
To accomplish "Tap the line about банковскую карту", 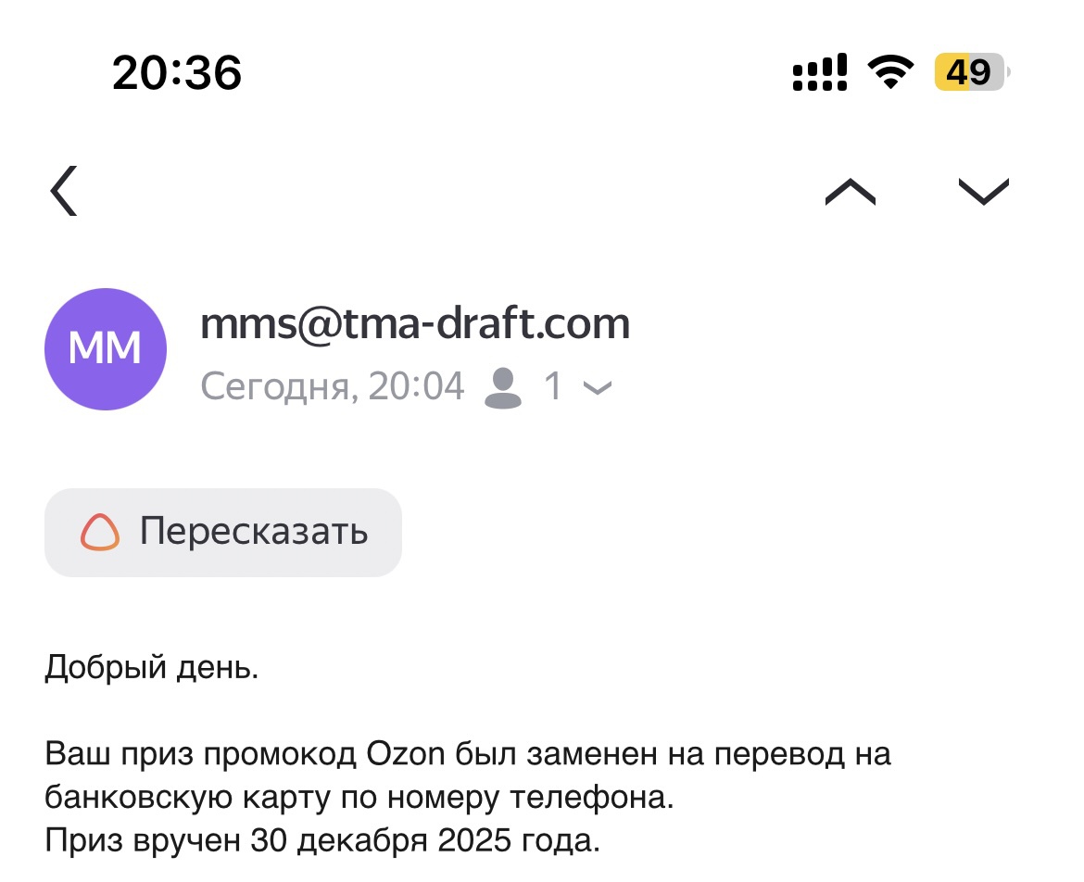I will click(x=359, y=799).
